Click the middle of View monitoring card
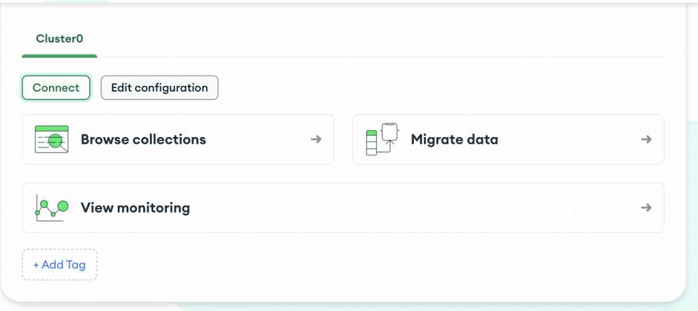 point(409,207)
